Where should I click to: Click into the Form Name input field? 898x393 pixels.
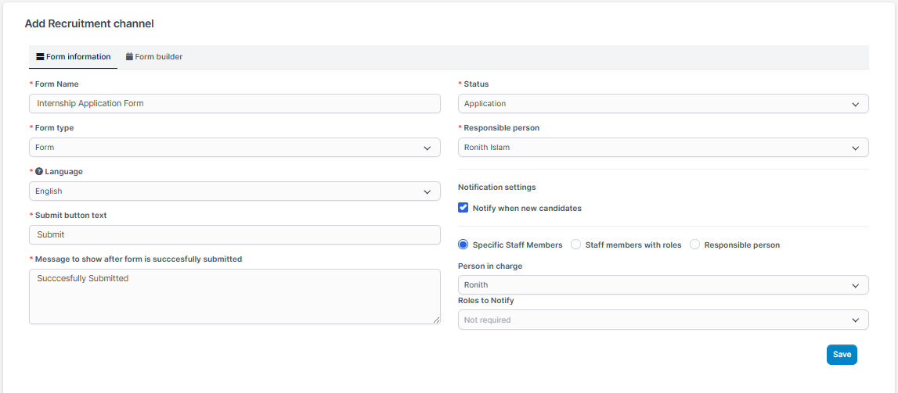pyautogui.click(x=234, y=104)
